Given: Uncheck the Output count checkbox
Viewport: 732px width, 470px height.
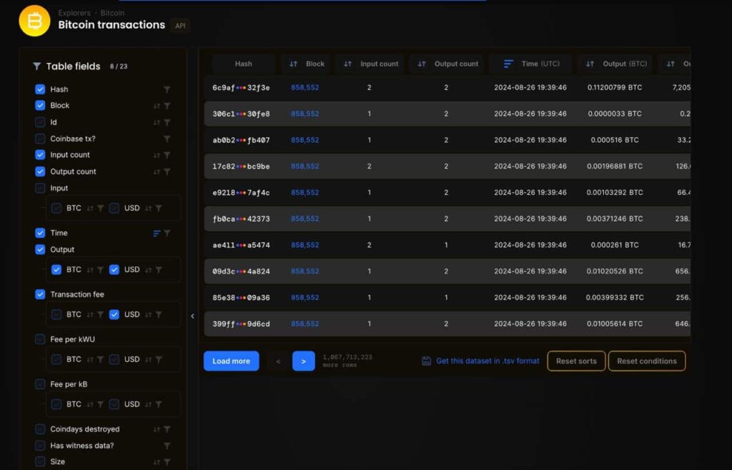Looking at the screenshot, I should (x=39, y=171).
